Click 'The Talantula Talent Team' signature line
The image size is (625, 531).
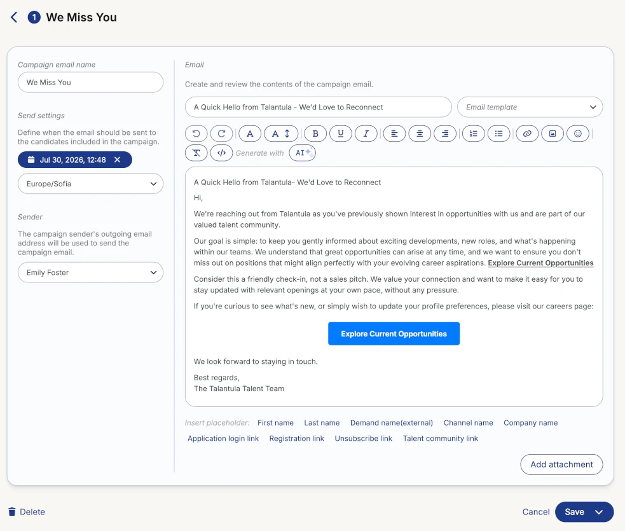coord(239,389)
